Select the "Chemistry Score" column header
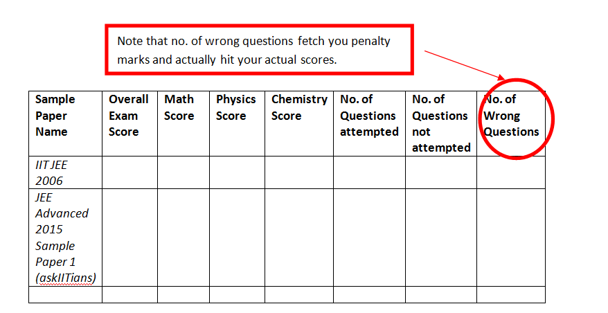608x313 pixels. pos(298,108)
